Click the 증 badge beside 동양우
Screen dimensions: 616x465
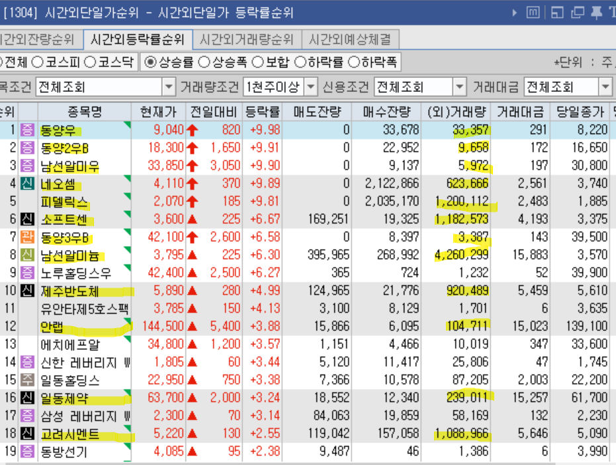point(27,130)
